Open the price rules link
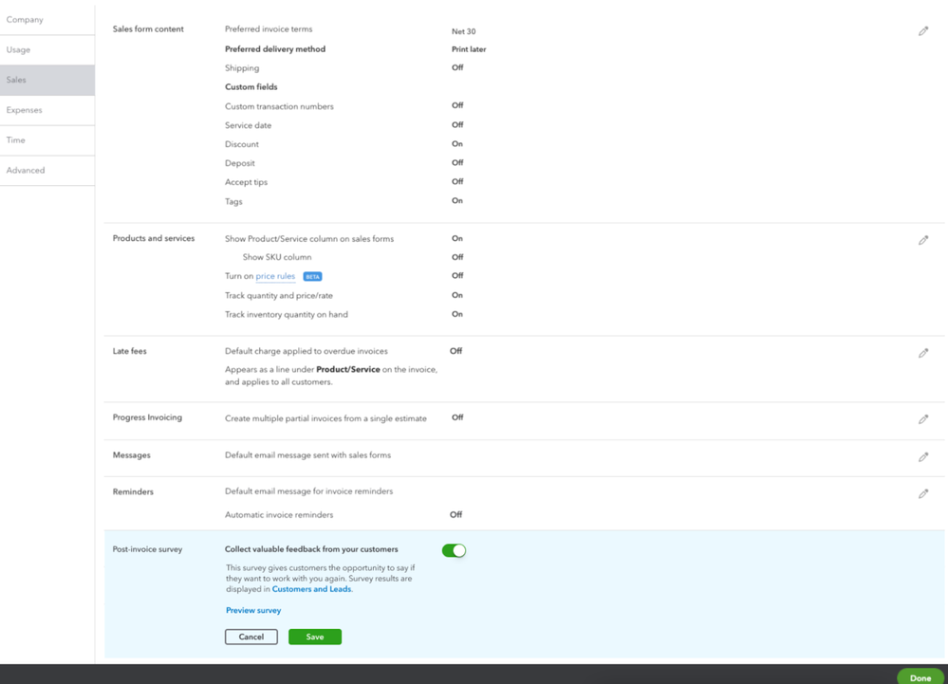The height and width of the screenshot is (684, 948). coord(275,276)
